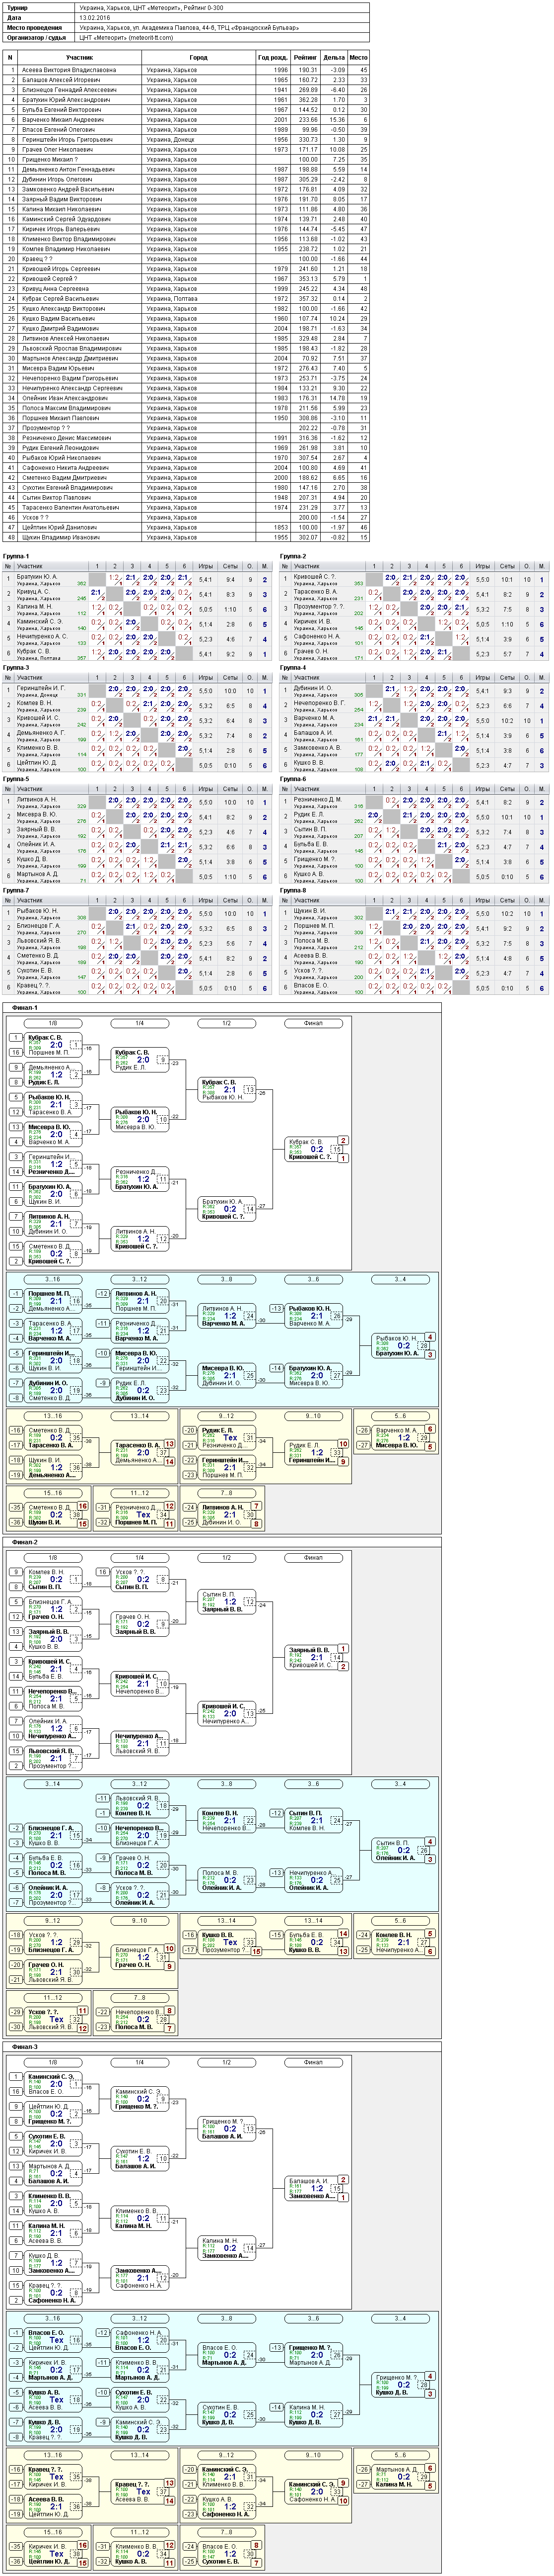Click the Финал round label in Финал-1
This screenshot has height=2576, width=554.
click(313, 1023)
